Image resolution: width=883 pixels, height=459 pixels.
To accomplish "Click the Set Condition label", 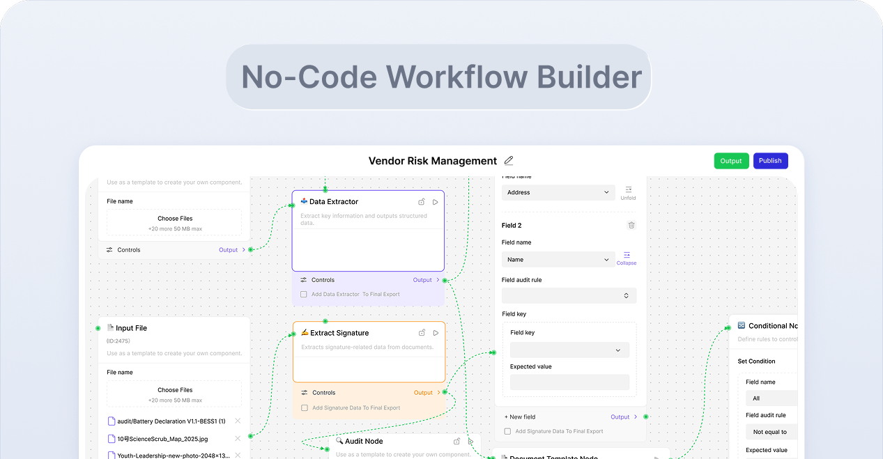I will (x=756, y=361).
